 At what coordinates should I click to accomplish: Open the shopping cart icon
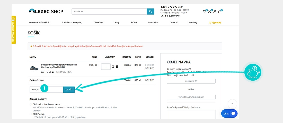point(220,12)
